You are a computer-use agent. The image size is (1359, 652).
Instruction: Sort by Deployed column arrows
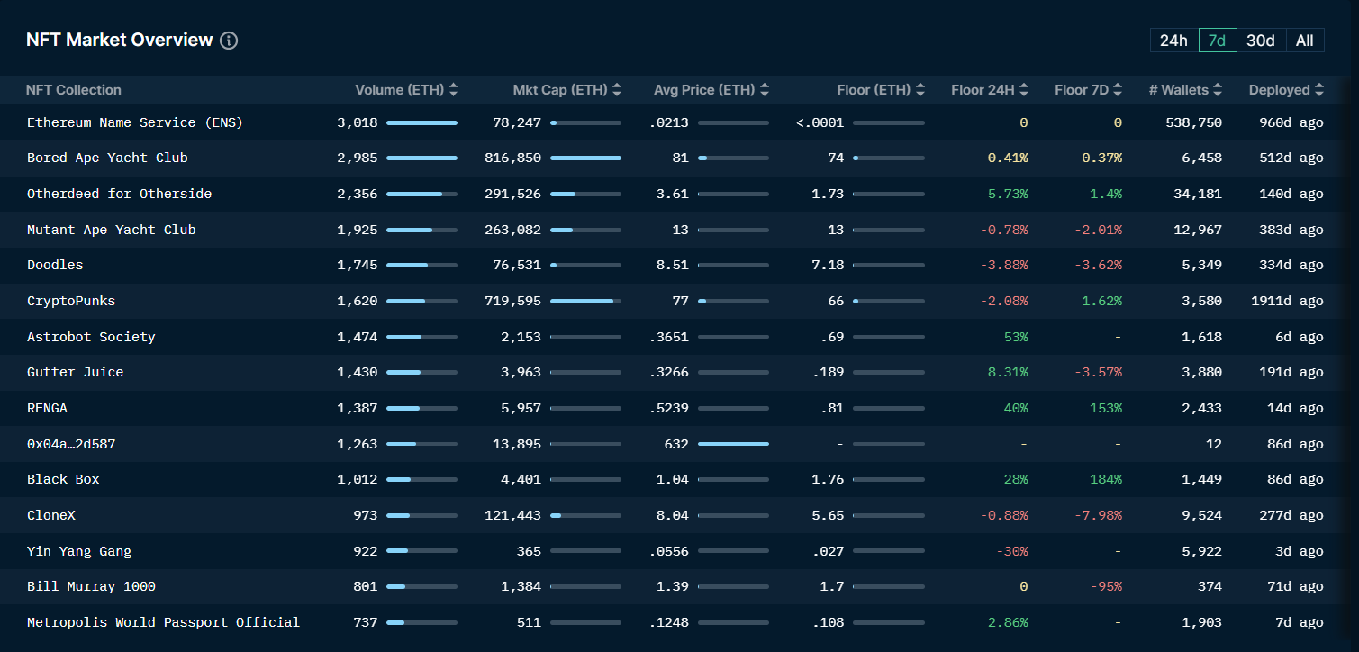[1319, 90]
